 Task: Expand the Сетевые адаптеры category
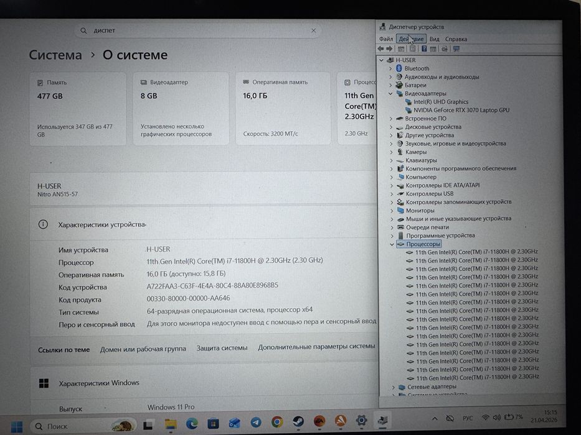click(x=393, y=387)
